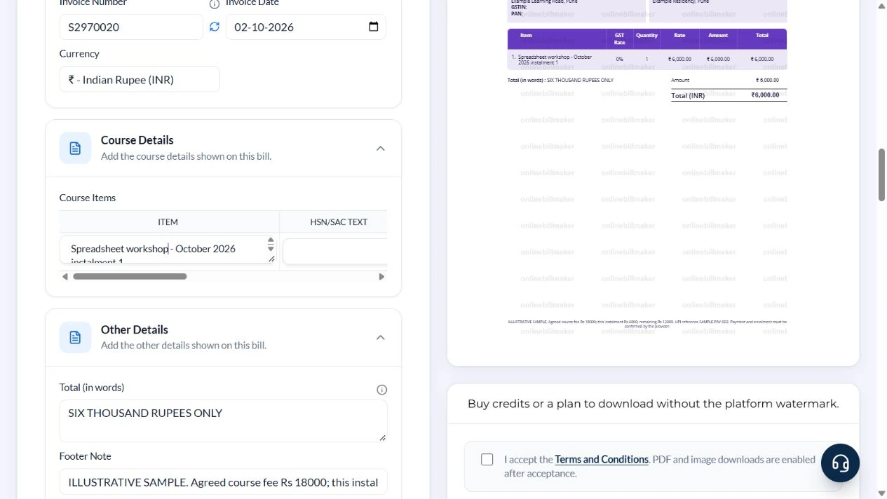Click the 'Buy credits or a plan' message
Screen dimensions: 887x499
(653, 404)
